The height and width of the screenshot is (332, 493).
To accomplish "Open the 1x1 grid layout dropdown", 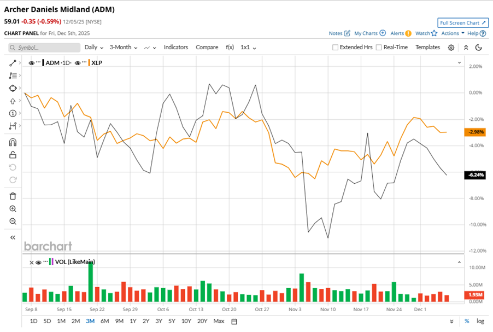I will [x=248, y=47].
